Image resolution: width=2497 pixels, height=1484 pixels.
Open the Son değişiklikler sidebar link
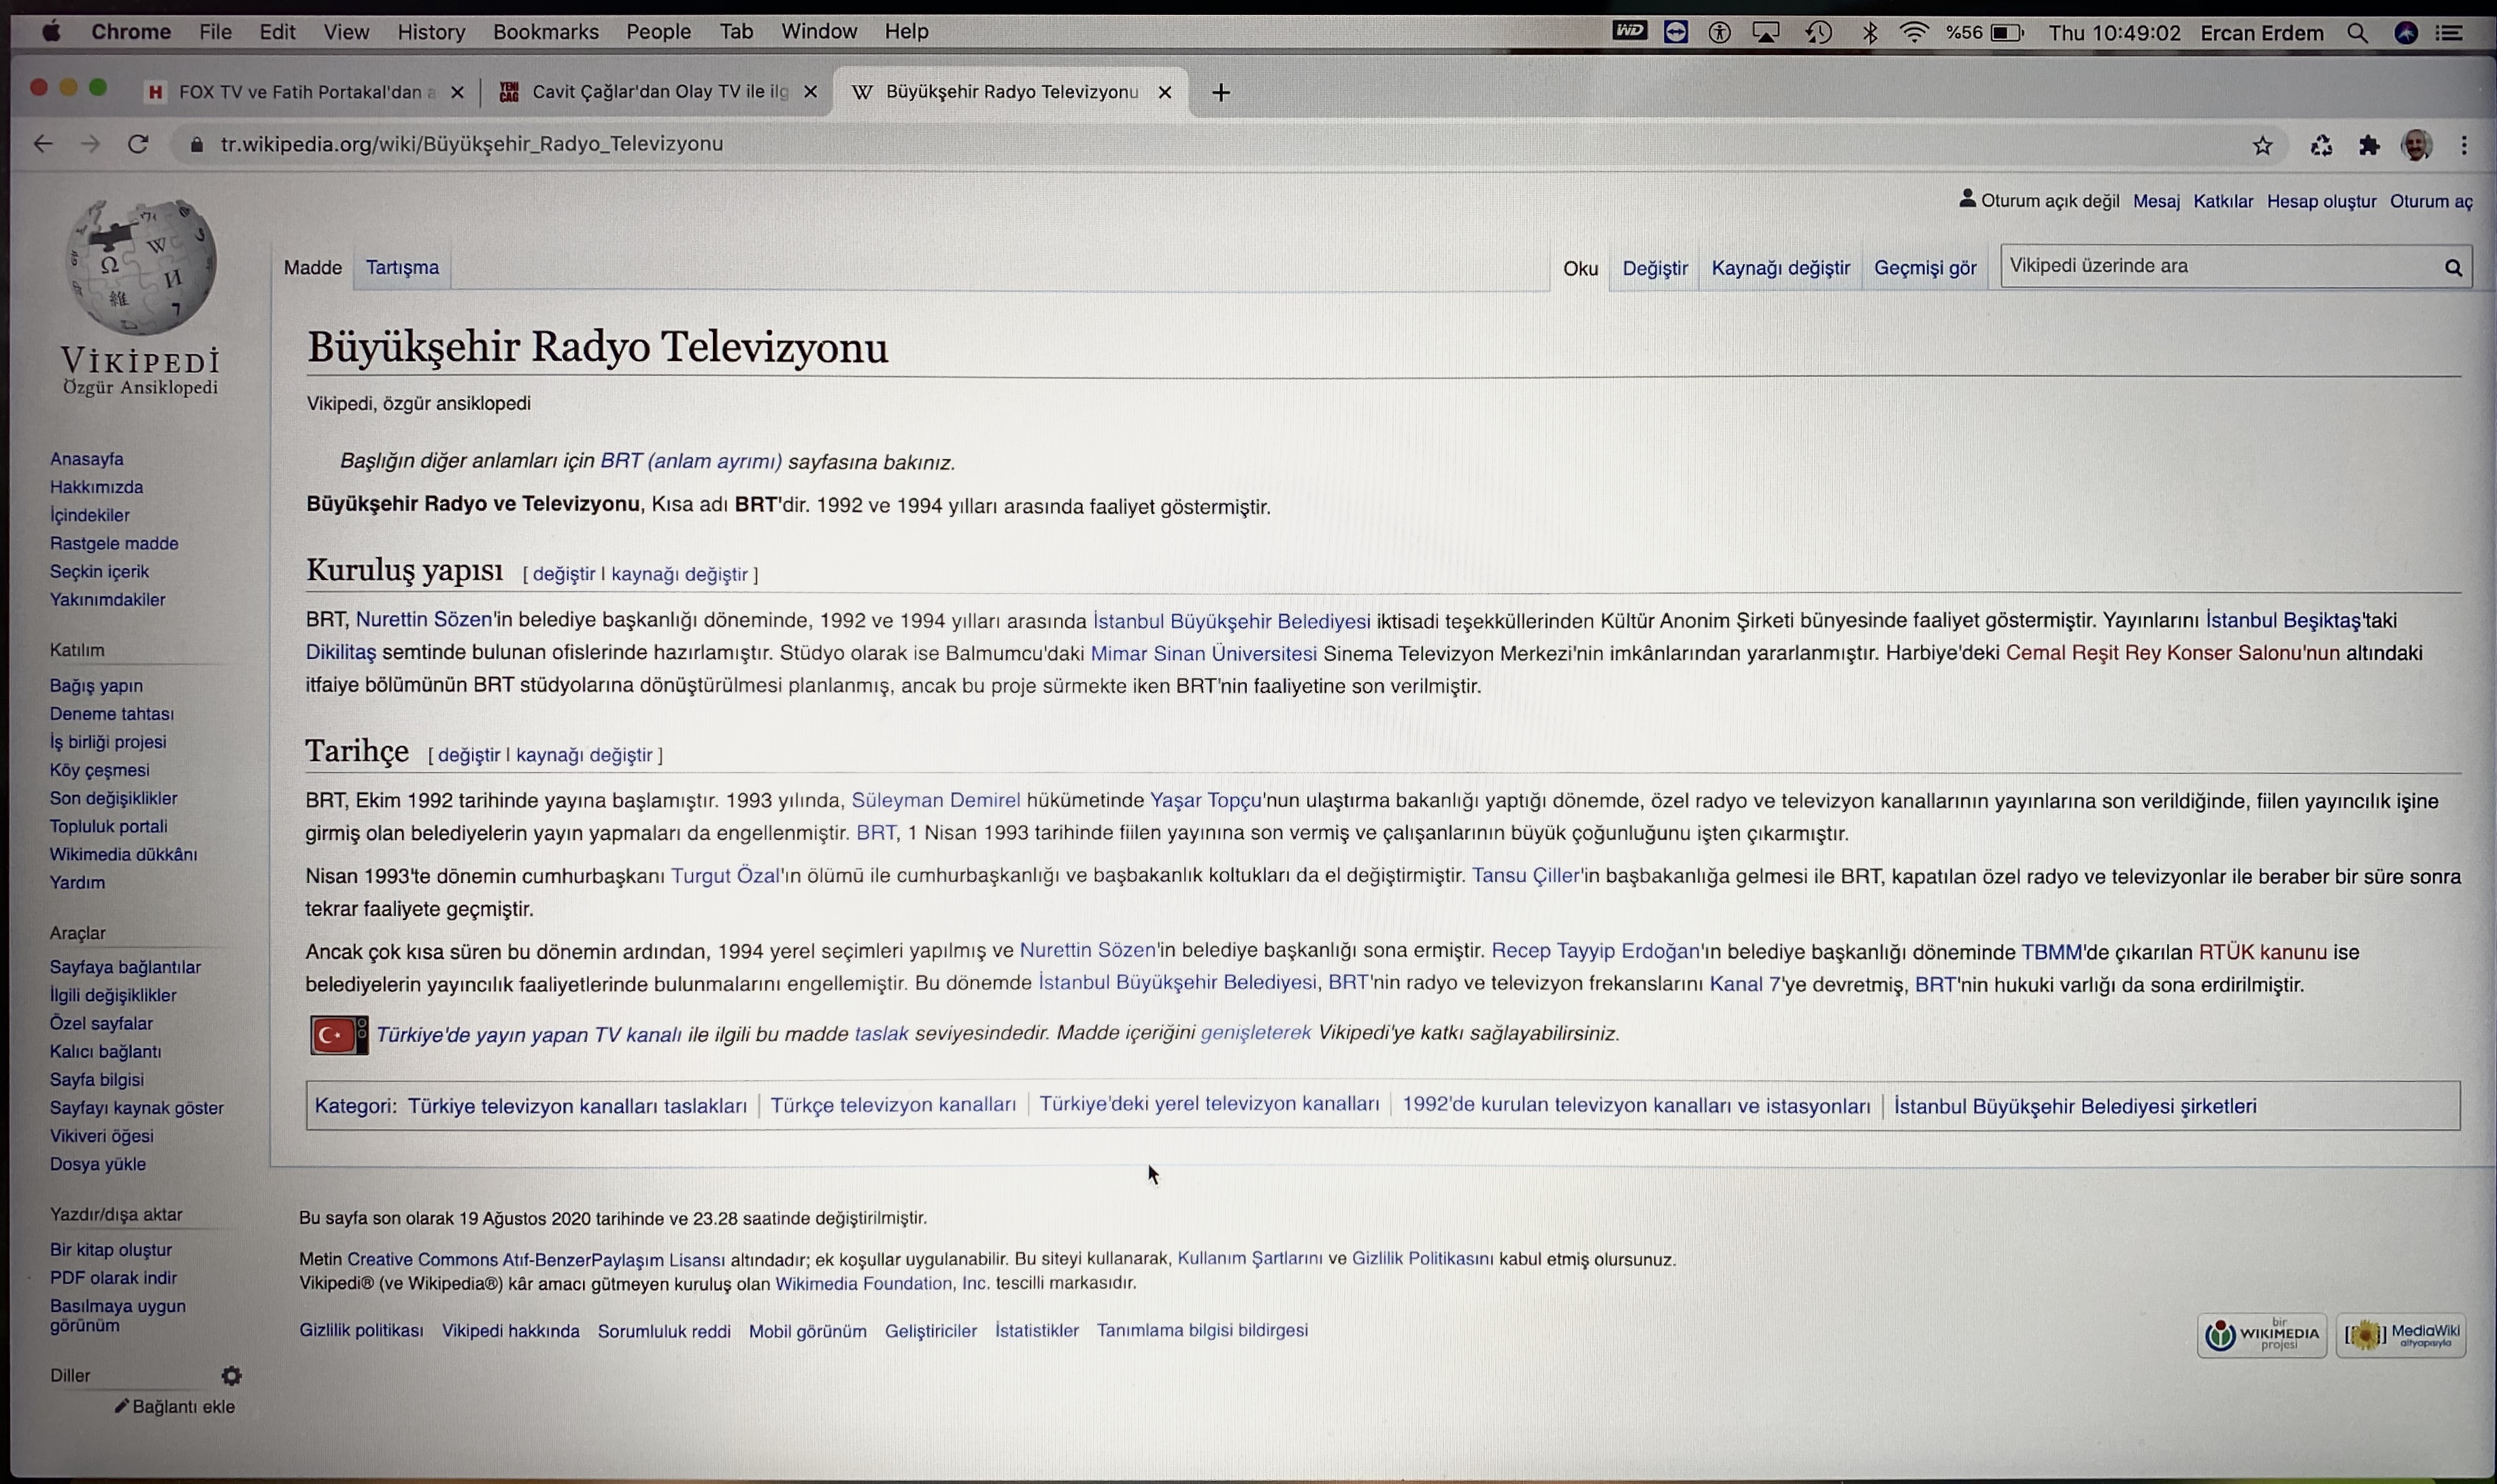(x=114, y=798)
